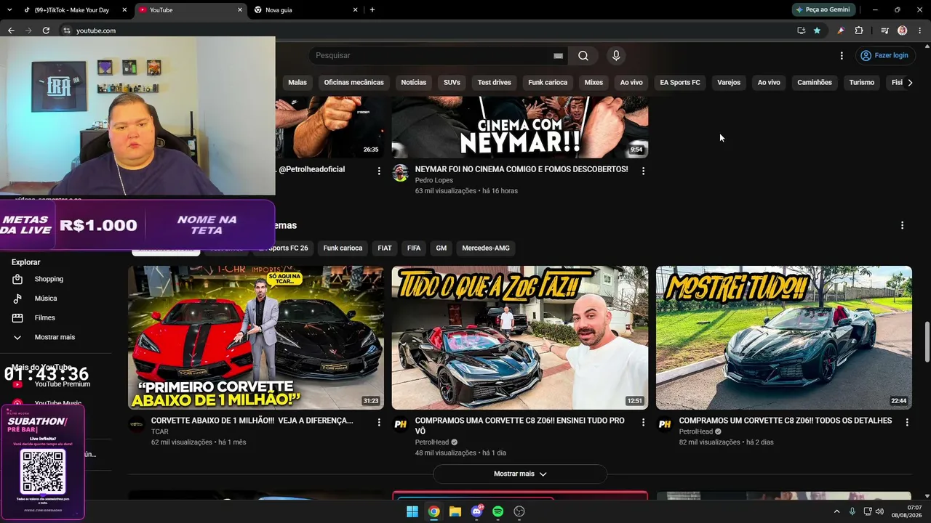The image size is (931, 523).
Task: Close the Nova guia tab
Action: (x=356, y=10)
